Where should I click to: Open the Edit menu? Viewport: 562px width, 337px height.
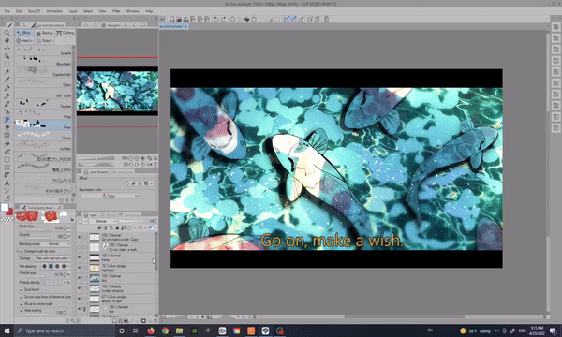click(19, 11)
